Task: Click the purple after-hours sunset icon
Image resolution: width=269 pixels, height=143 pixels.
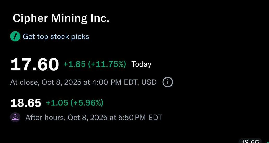Action: click(15, 118)
